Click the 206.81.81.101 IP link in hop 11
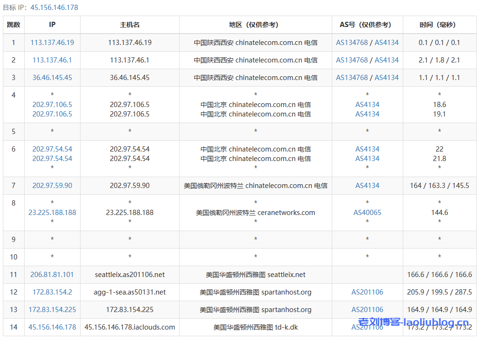 [x=52, y=275]
